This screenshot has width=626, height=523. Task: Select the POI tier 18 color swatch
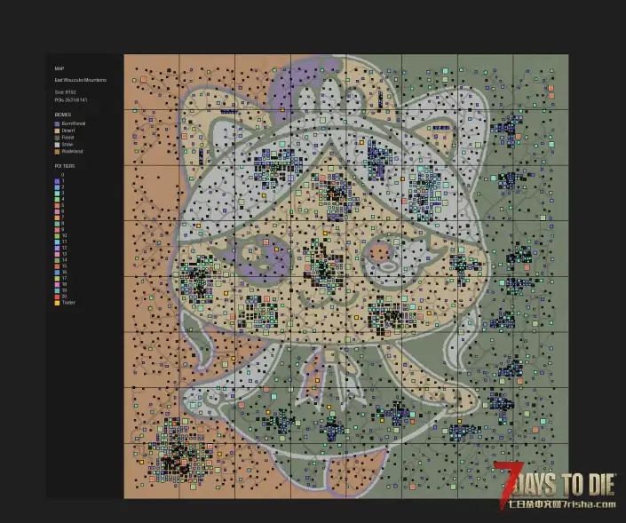click(57, 284)
